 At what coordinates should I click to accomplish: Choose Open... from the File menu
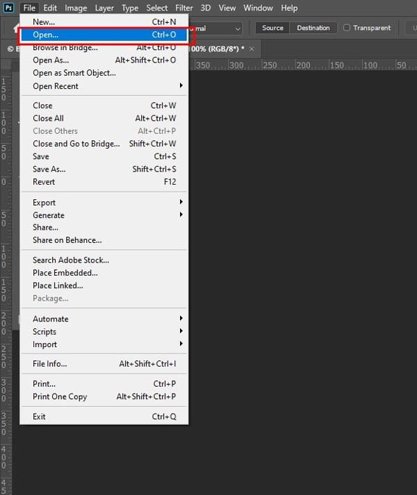pyautogui.click(x=104, y=35)
